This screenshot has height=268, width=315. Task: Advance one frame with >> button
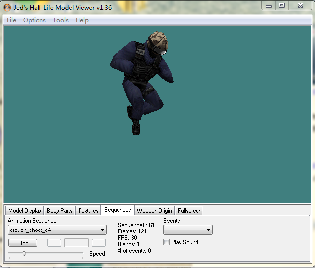99,243
